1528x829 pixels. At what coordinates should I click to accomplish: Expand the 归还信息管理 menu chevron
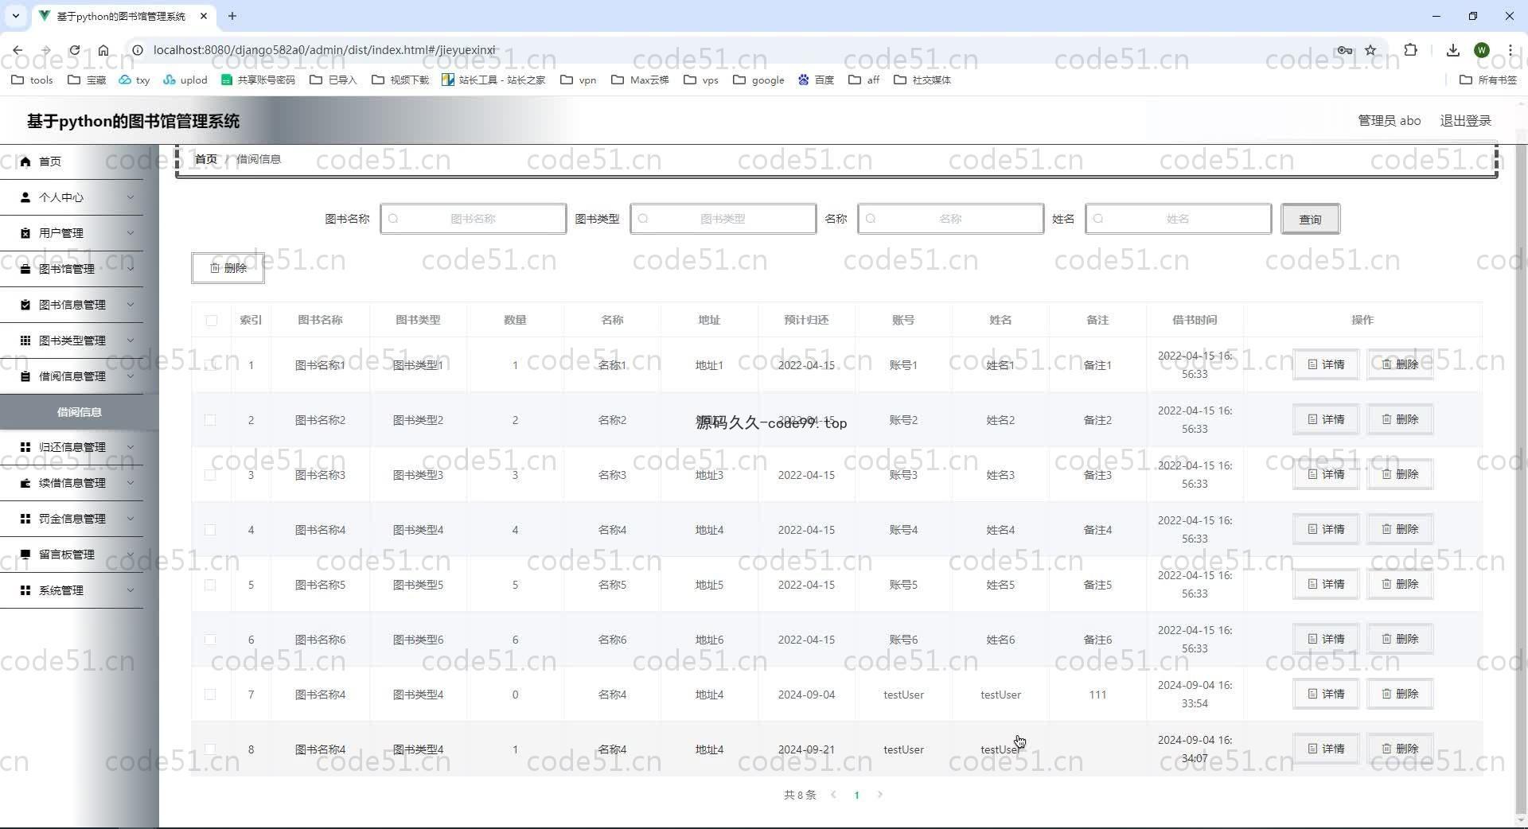coord(131,447)
